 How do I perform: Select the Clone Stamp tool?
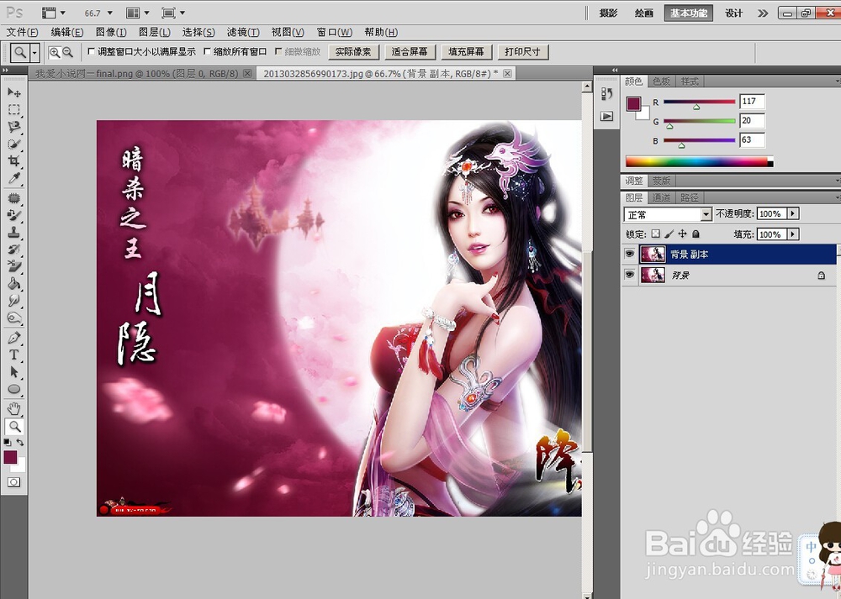click(14, 233)
